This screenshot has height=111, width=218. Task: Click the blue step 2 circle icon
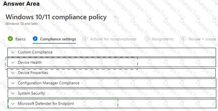coord(35,39)
